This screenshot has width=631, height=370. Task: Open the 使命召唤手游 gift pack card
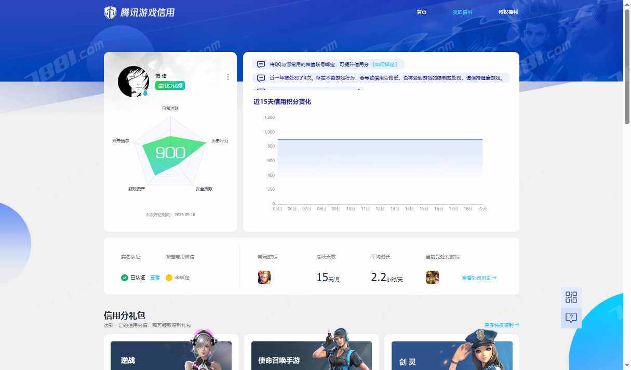(x=312, y=352)
